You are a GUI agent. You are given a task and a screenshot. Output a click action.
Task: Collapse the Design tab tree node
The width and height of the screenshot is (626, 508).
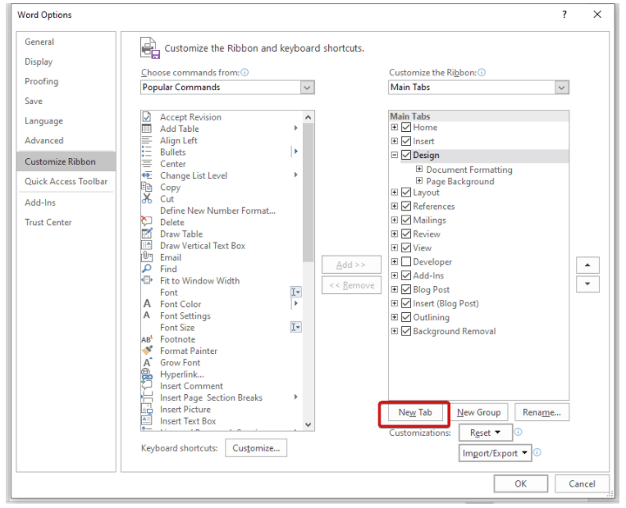395,155
